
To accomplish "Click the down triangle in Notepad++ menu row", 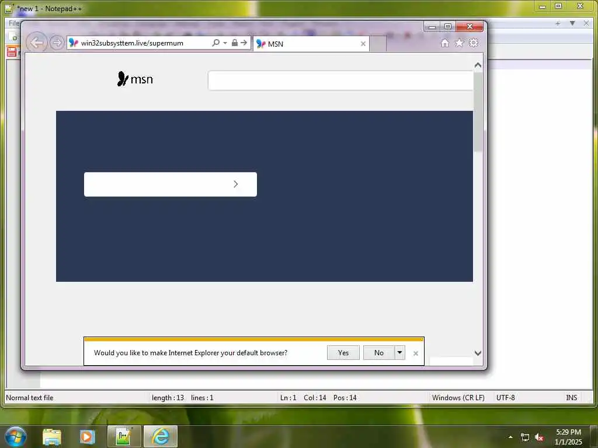I will coord(572,23).
